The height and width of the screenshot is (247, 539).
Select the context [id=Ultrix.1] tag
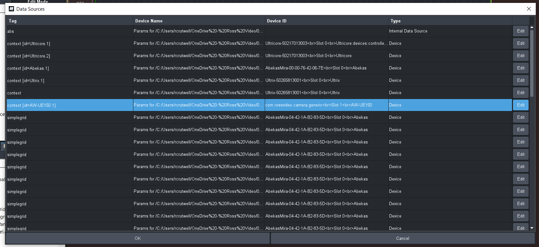coord(70,80)
